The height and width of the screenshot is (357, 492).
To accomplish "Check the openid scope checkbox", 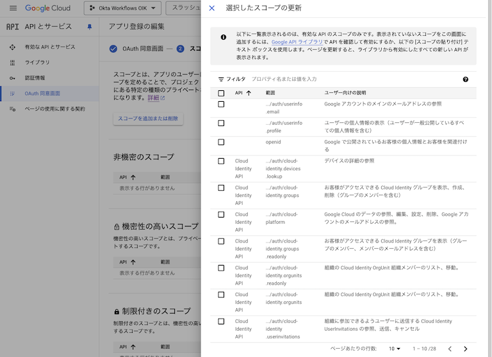I will click(x=221, y=142).
